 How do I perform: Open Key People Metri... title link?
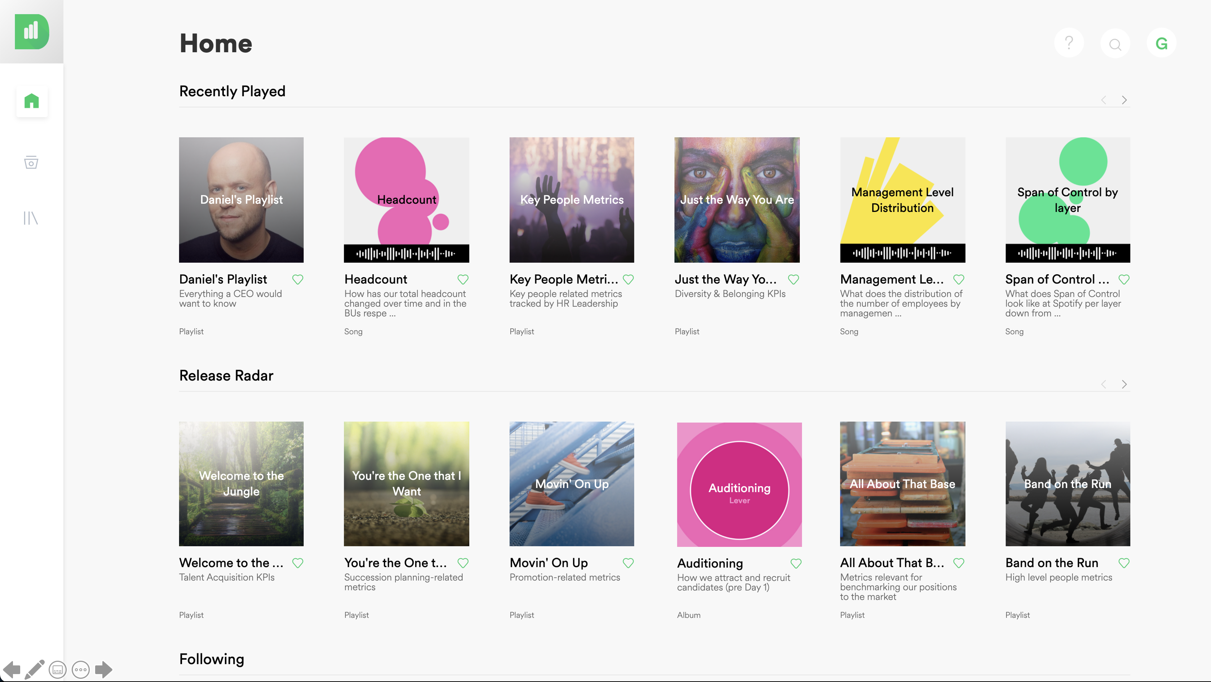[564, 279]
